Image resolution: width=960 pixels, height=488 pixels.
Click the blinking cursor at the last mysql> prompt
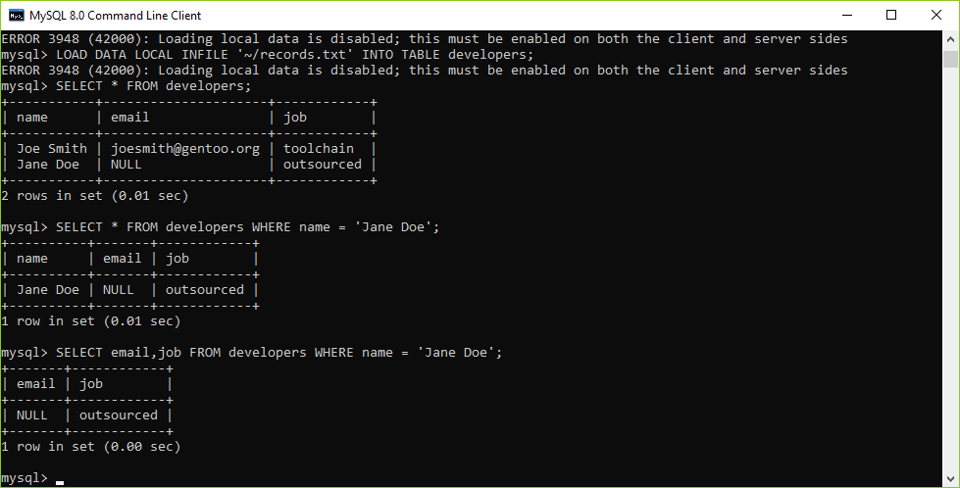coord(60,482)
